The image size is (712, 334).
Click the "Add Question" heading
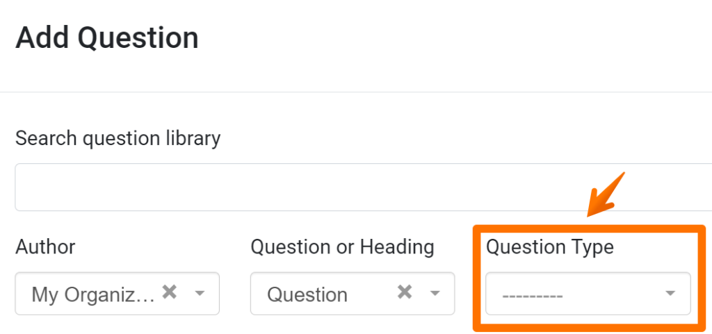click(x=107, y=37)
